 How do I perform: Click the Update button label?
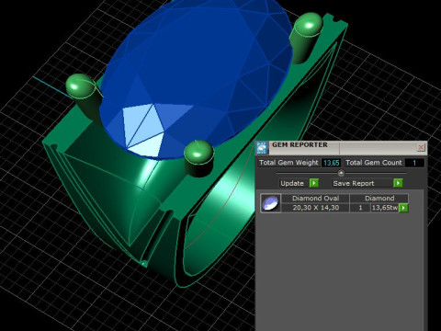click(292, 183)
